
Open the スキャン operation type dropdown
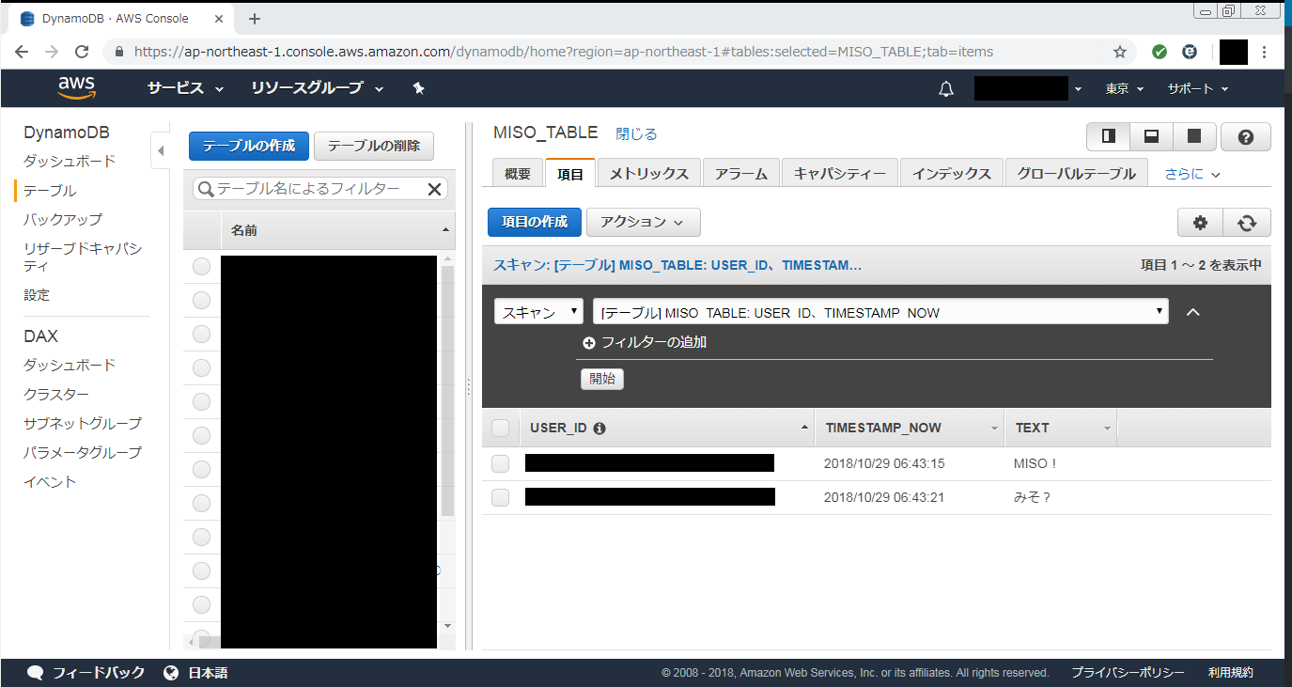(x=538, y=313)
